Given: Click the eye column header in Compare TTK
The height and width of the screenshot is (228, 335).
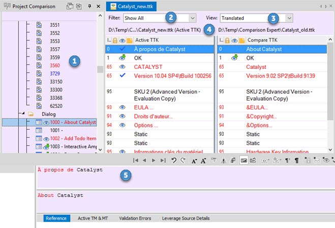Looking at the screenshot, I should pyautogui.click(x=234, y=41).
